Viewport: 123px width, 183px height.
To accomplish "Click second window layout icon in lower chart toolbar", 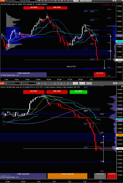I will (x=116, y=83).
